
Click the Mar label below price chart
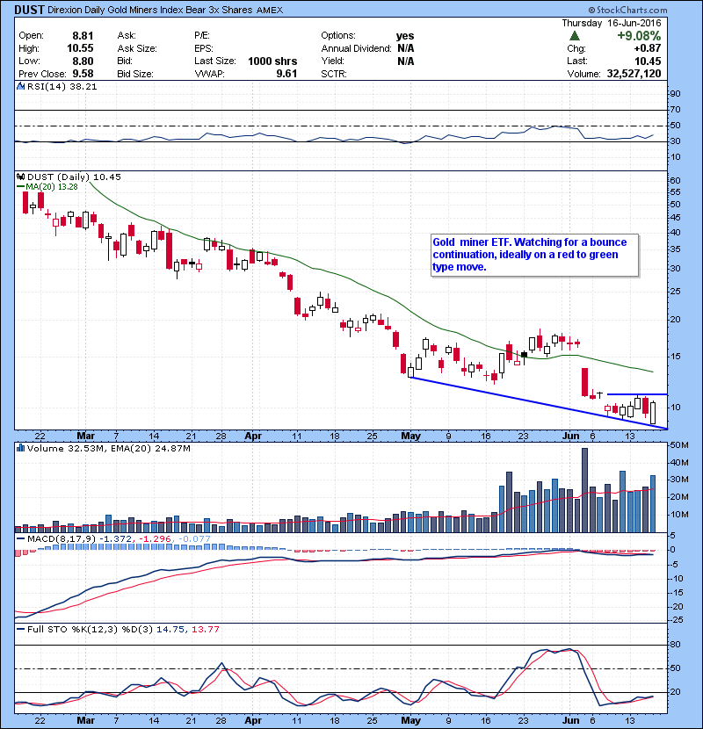coord(85,437)
